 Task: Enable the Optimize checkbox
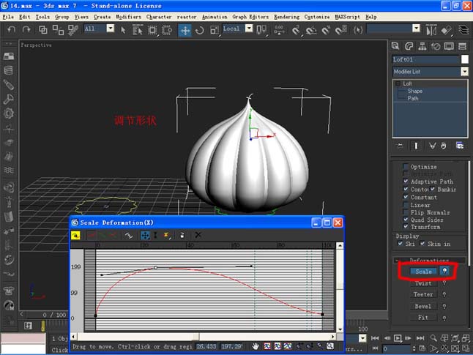click(x=406, y=166)
